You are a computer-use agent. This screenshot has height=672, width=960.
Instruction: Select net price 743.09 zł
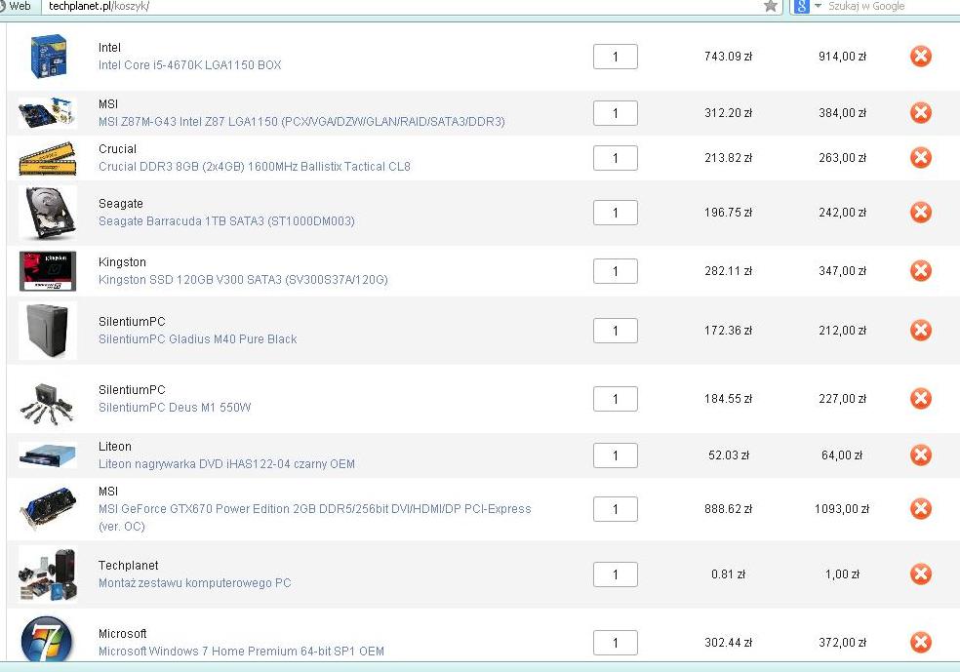pyautogui.click(x=728, y=57)
